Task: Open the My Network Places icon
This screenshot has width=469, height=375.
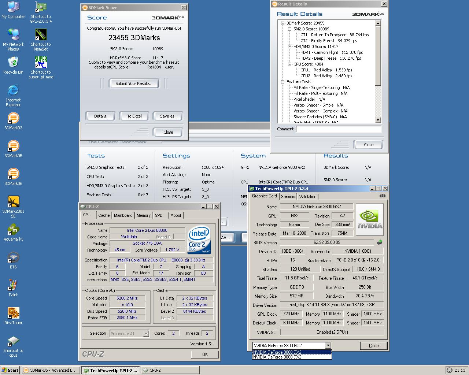Action: click(13, 40)
